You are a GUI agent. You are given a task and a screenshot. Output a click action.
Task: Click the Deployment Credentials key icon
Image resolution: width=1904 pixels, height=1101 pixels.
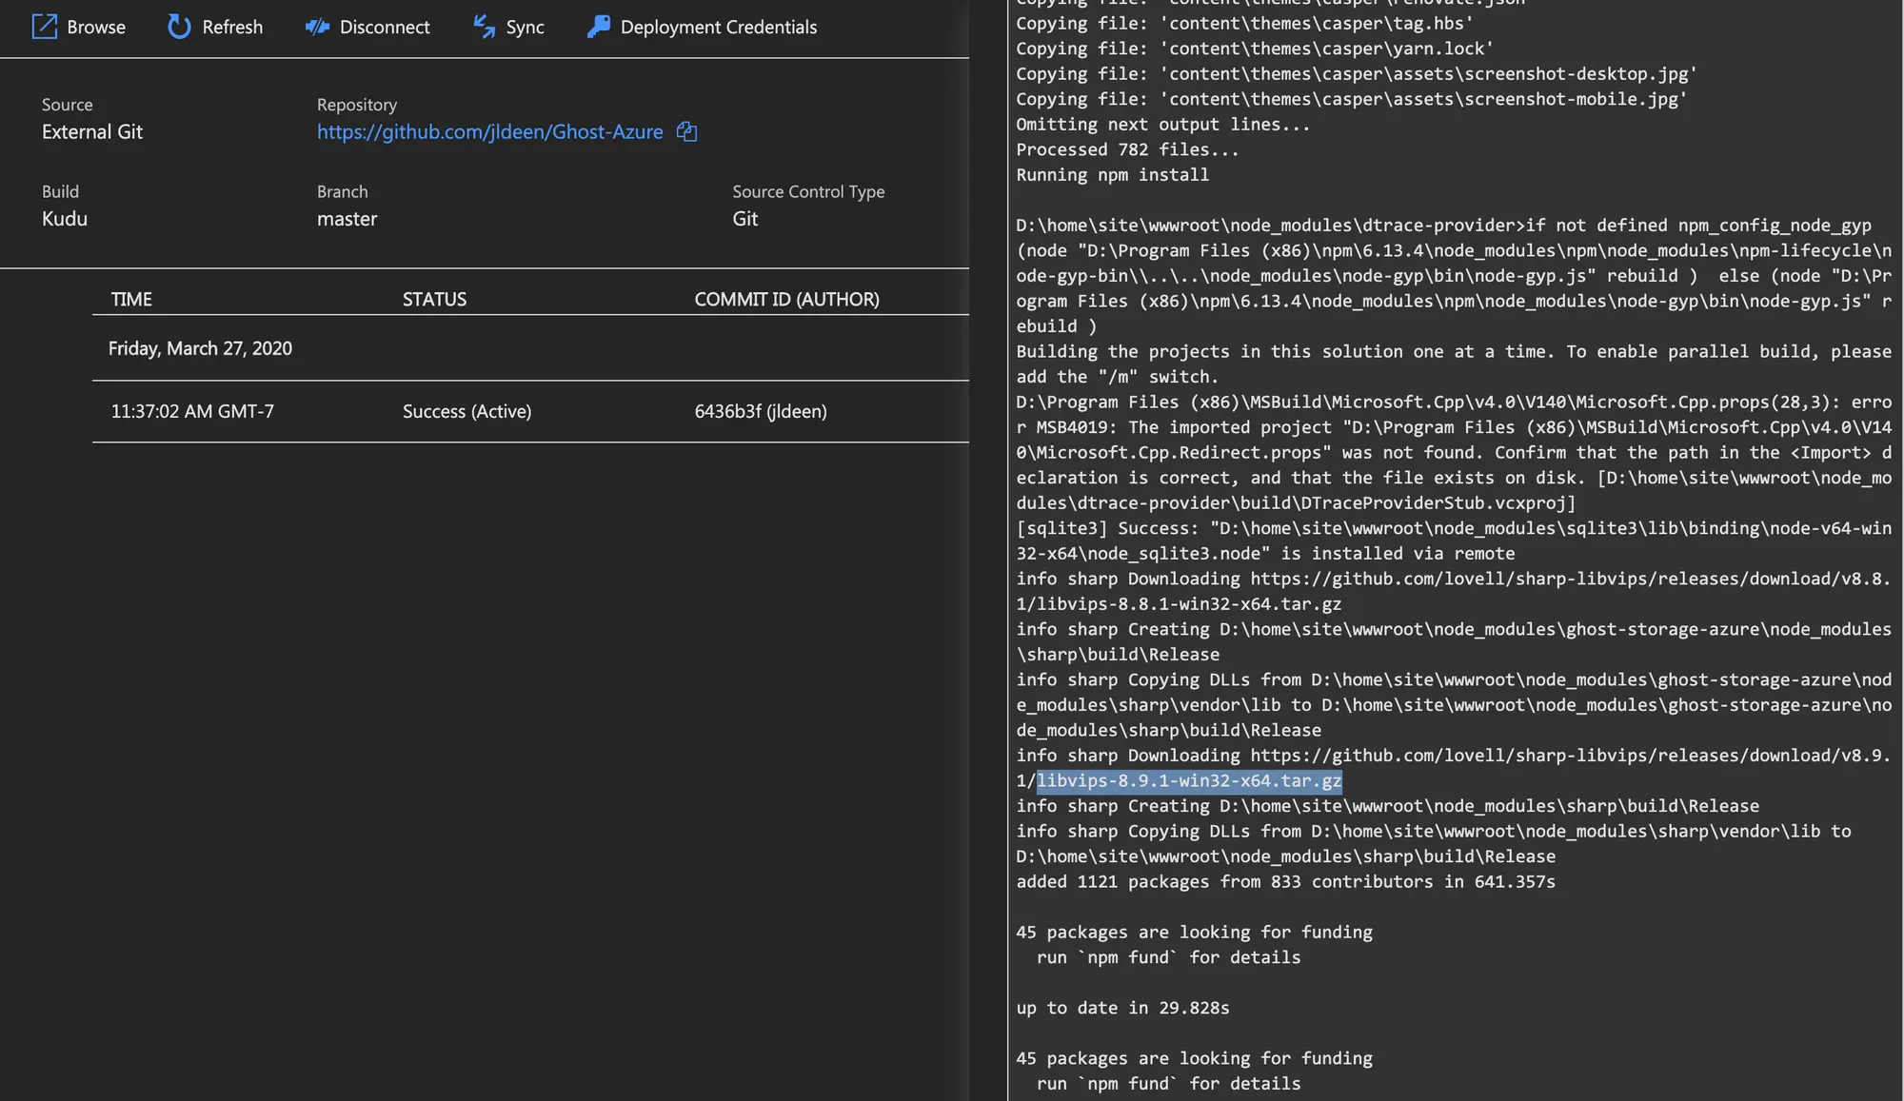(x=599, y=27)
